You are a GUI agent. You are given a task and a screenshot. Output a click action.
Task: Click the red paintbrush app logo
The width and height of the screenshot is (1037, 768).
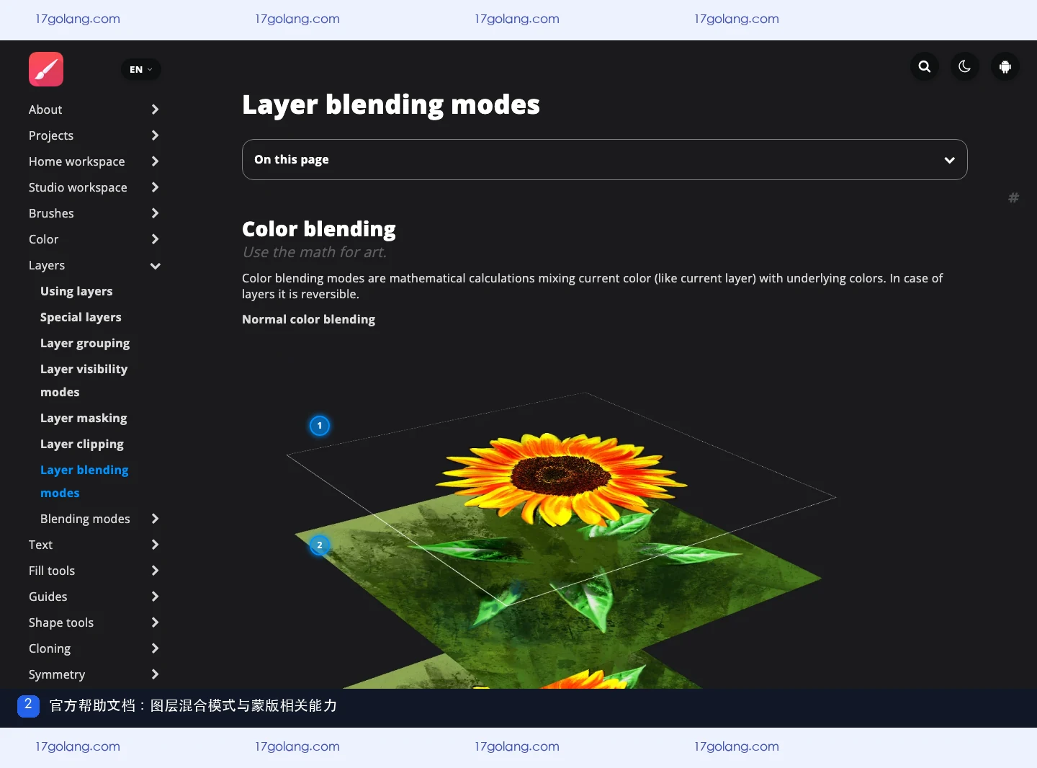[46, 69]
